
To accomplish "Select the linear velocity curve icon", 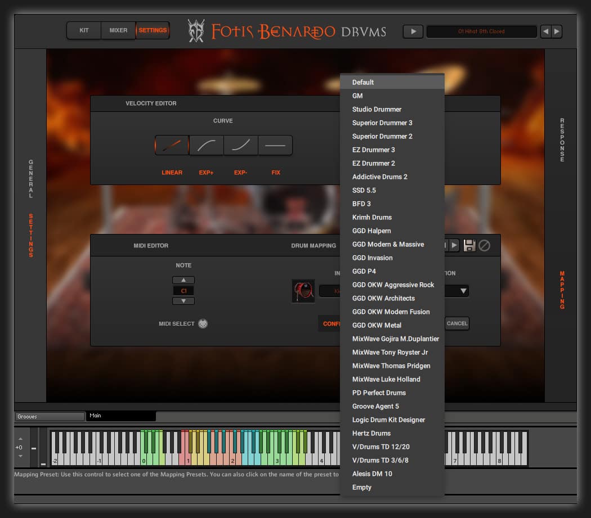I will click(x=172, y=146).
